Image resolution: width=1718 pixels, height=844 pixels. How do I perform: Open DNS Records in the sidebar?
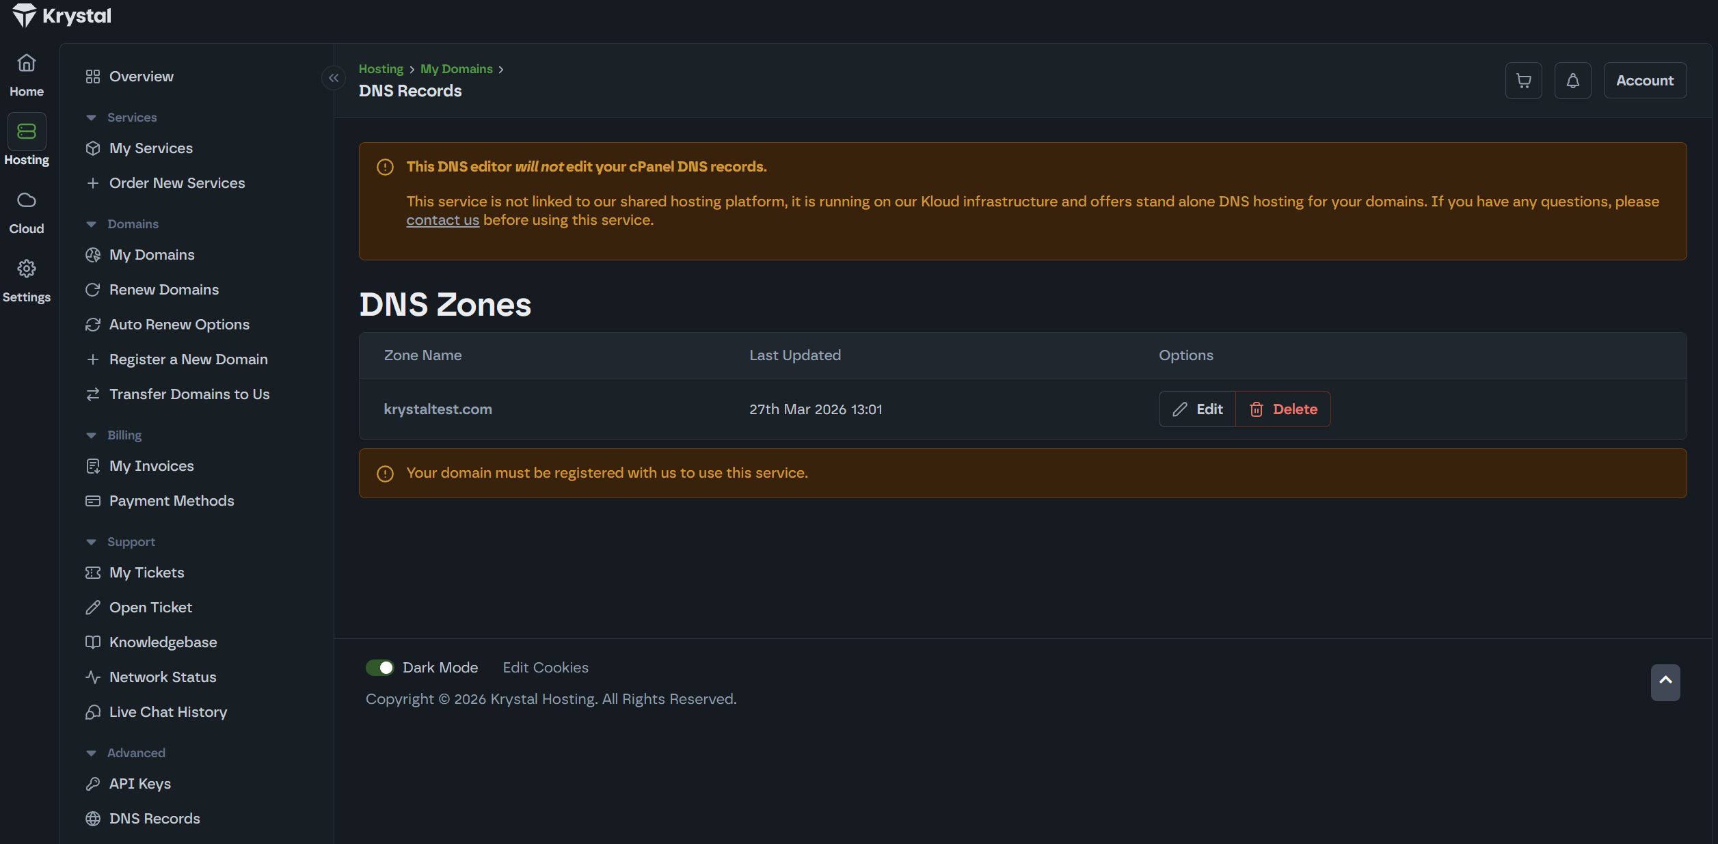(155, 819)
